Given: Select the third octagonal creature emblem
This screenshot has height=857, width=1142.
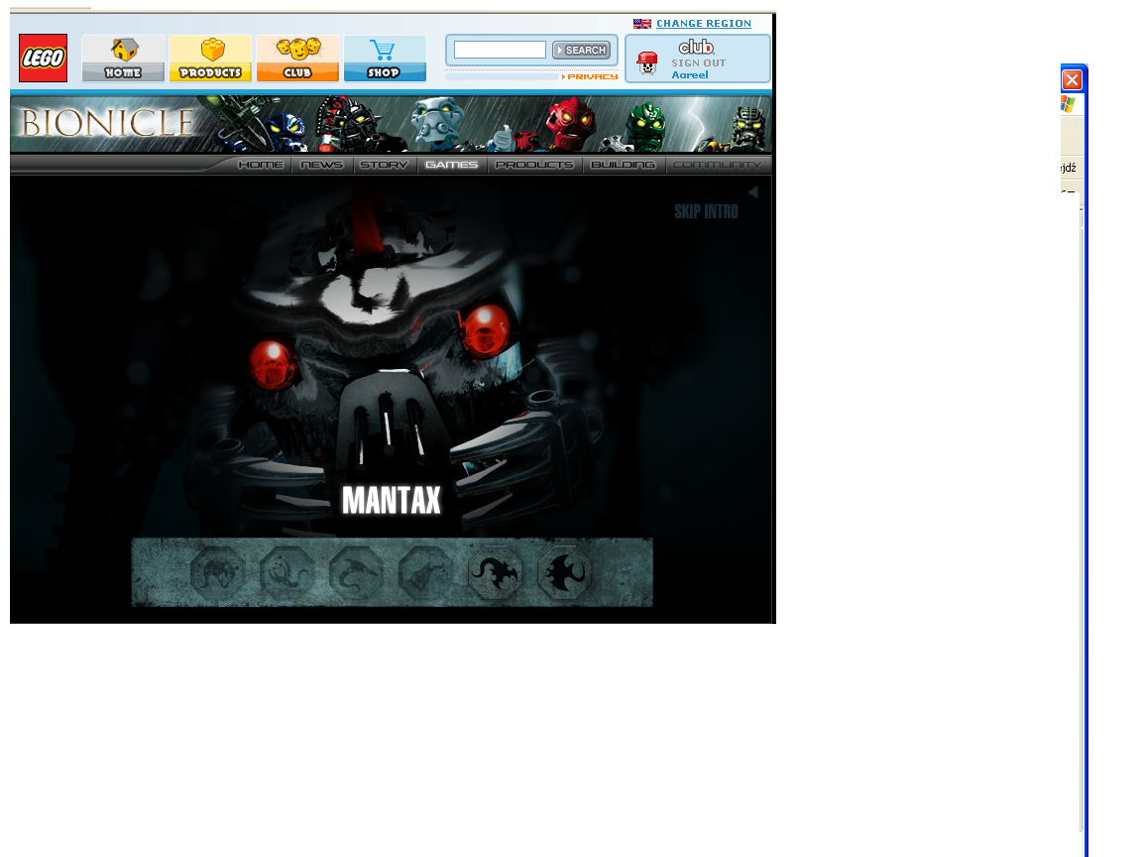Looking at the screenshot, I should [356, 572].
